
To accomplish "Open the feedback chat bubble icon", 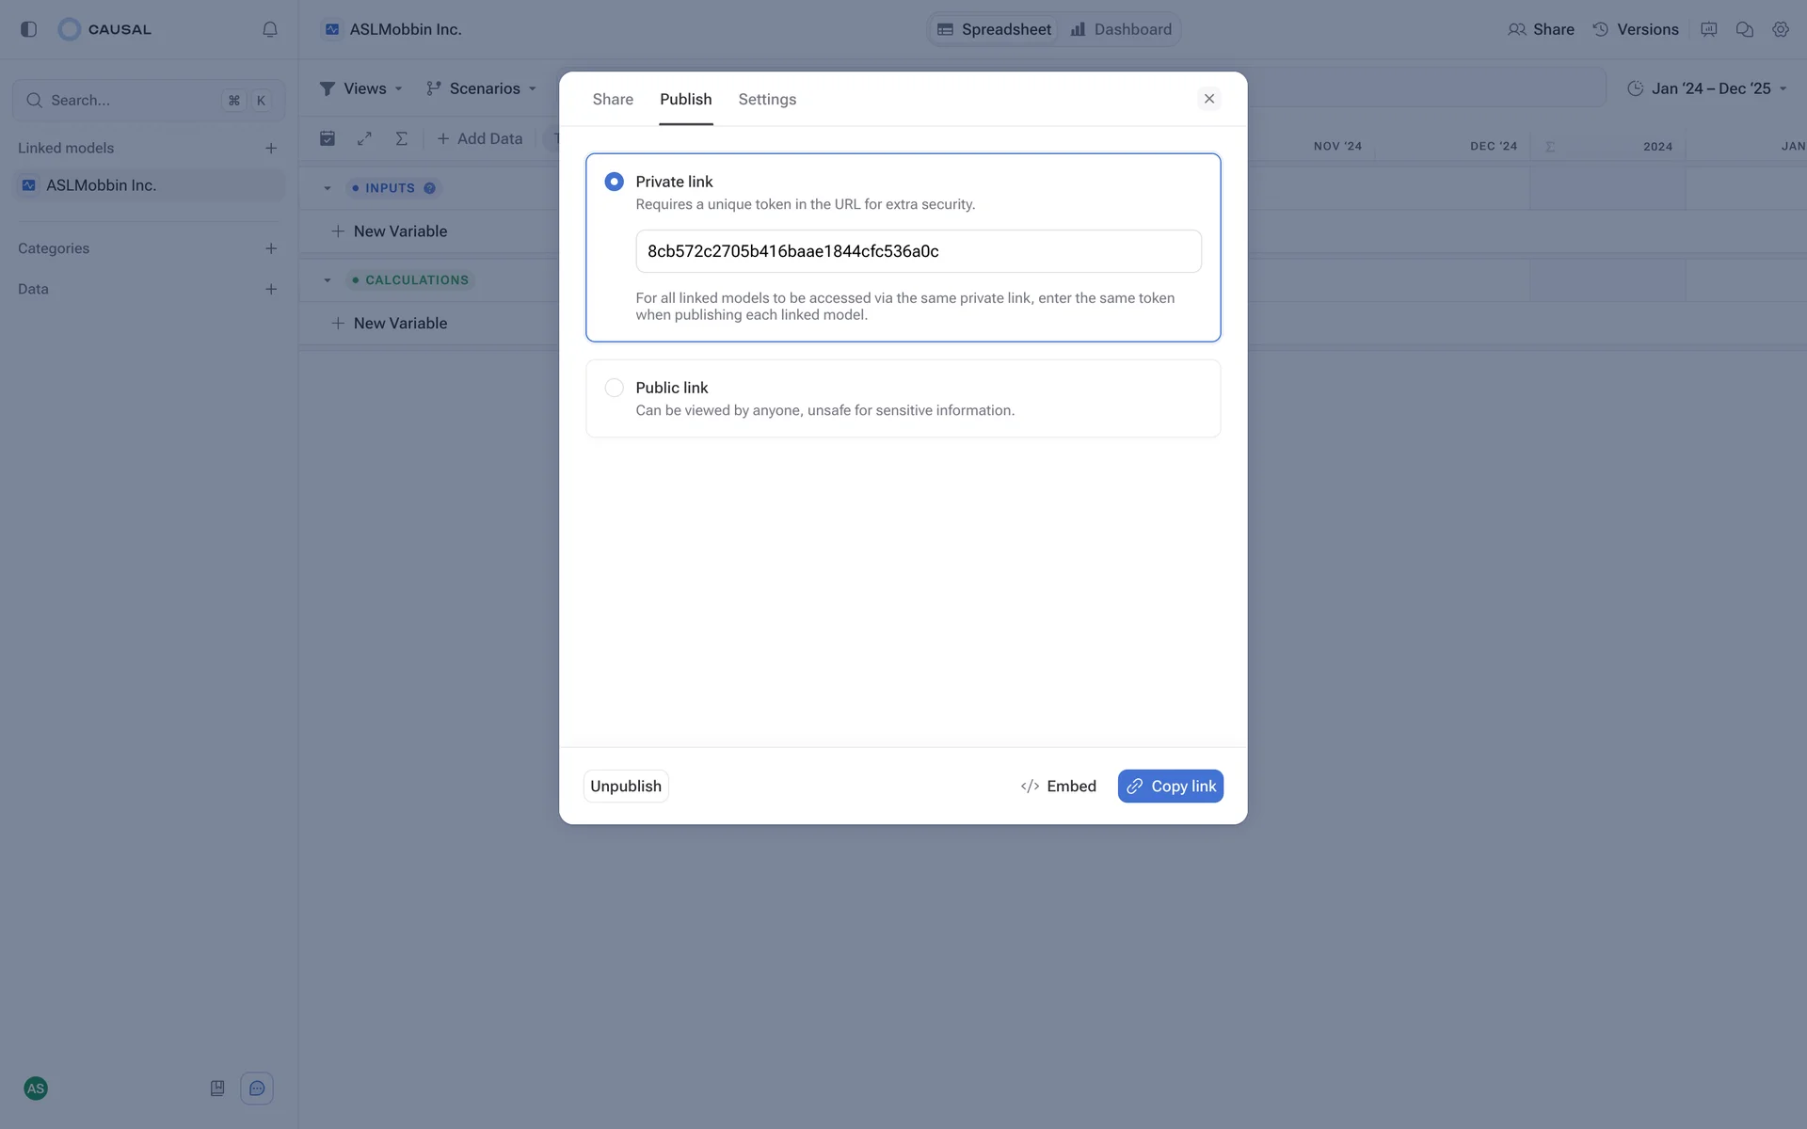I will (x=257, y=1089).
